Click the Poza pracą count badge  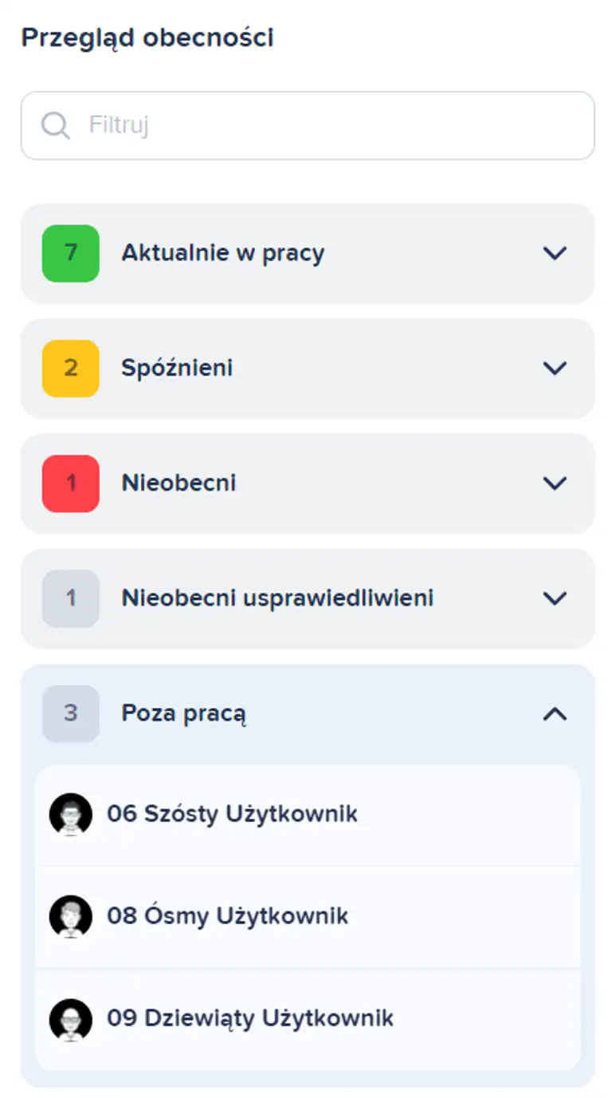71,713
